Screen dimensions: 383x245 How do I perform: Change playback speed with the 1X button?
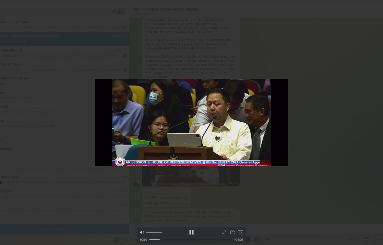coord(240,232)
